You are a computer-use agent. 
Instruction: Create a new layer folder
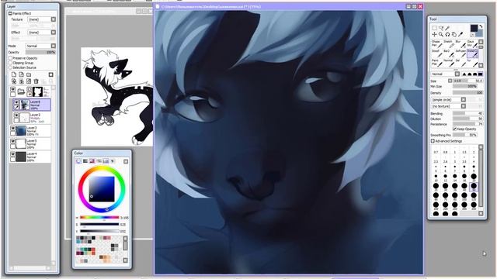[29, 74]
